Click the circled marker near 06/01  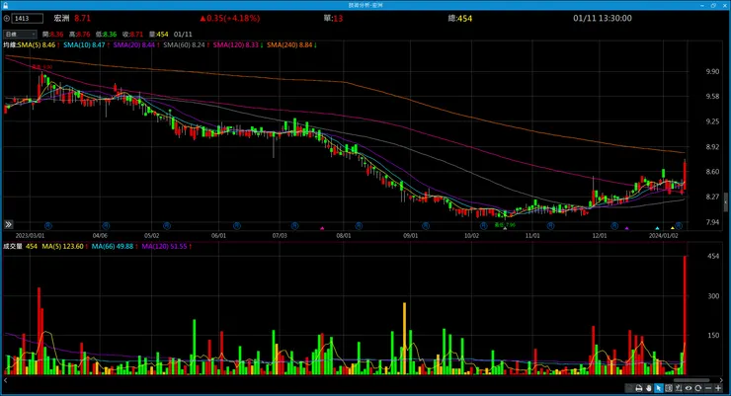tap(237, 225)
